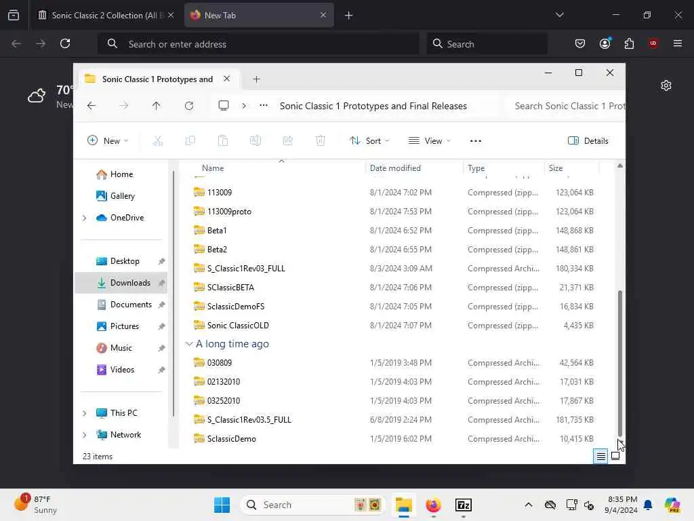Click the Delete trash icon in Explorer toolbar
This screenshot has width=694, height=521.
click(x=321, y=141)
